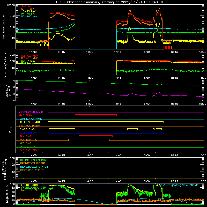207x207 pixels.
Task: Click the 15:15 tick under the decimation plot
Action: [x=174, y=181]
